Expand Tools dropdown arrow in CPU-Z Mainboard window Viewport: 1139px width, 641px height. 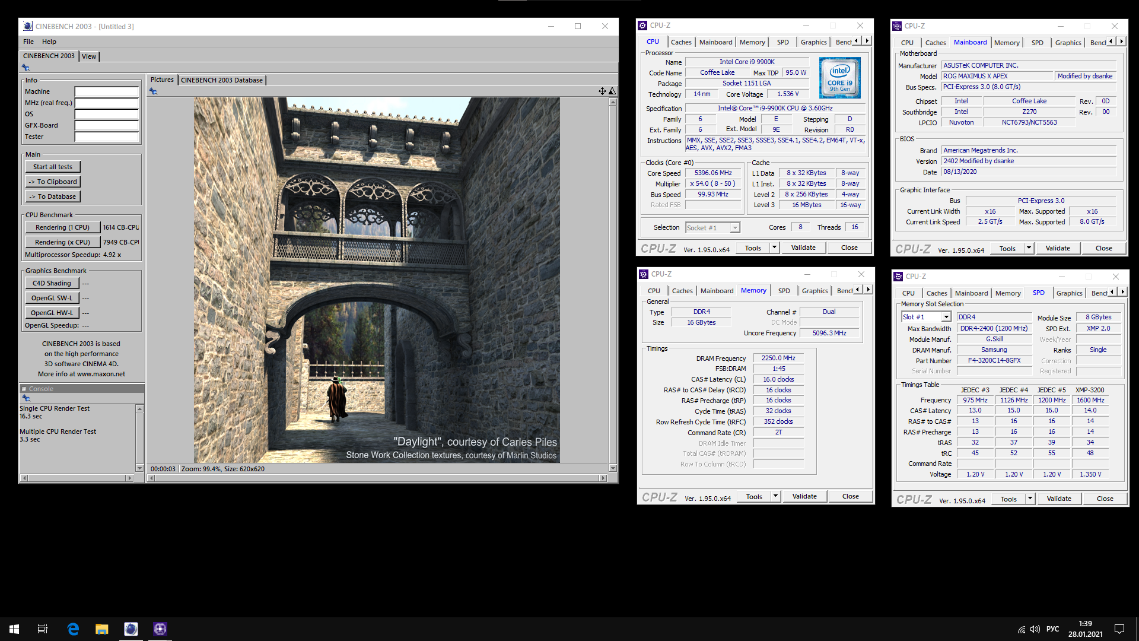click(1029, 248)
